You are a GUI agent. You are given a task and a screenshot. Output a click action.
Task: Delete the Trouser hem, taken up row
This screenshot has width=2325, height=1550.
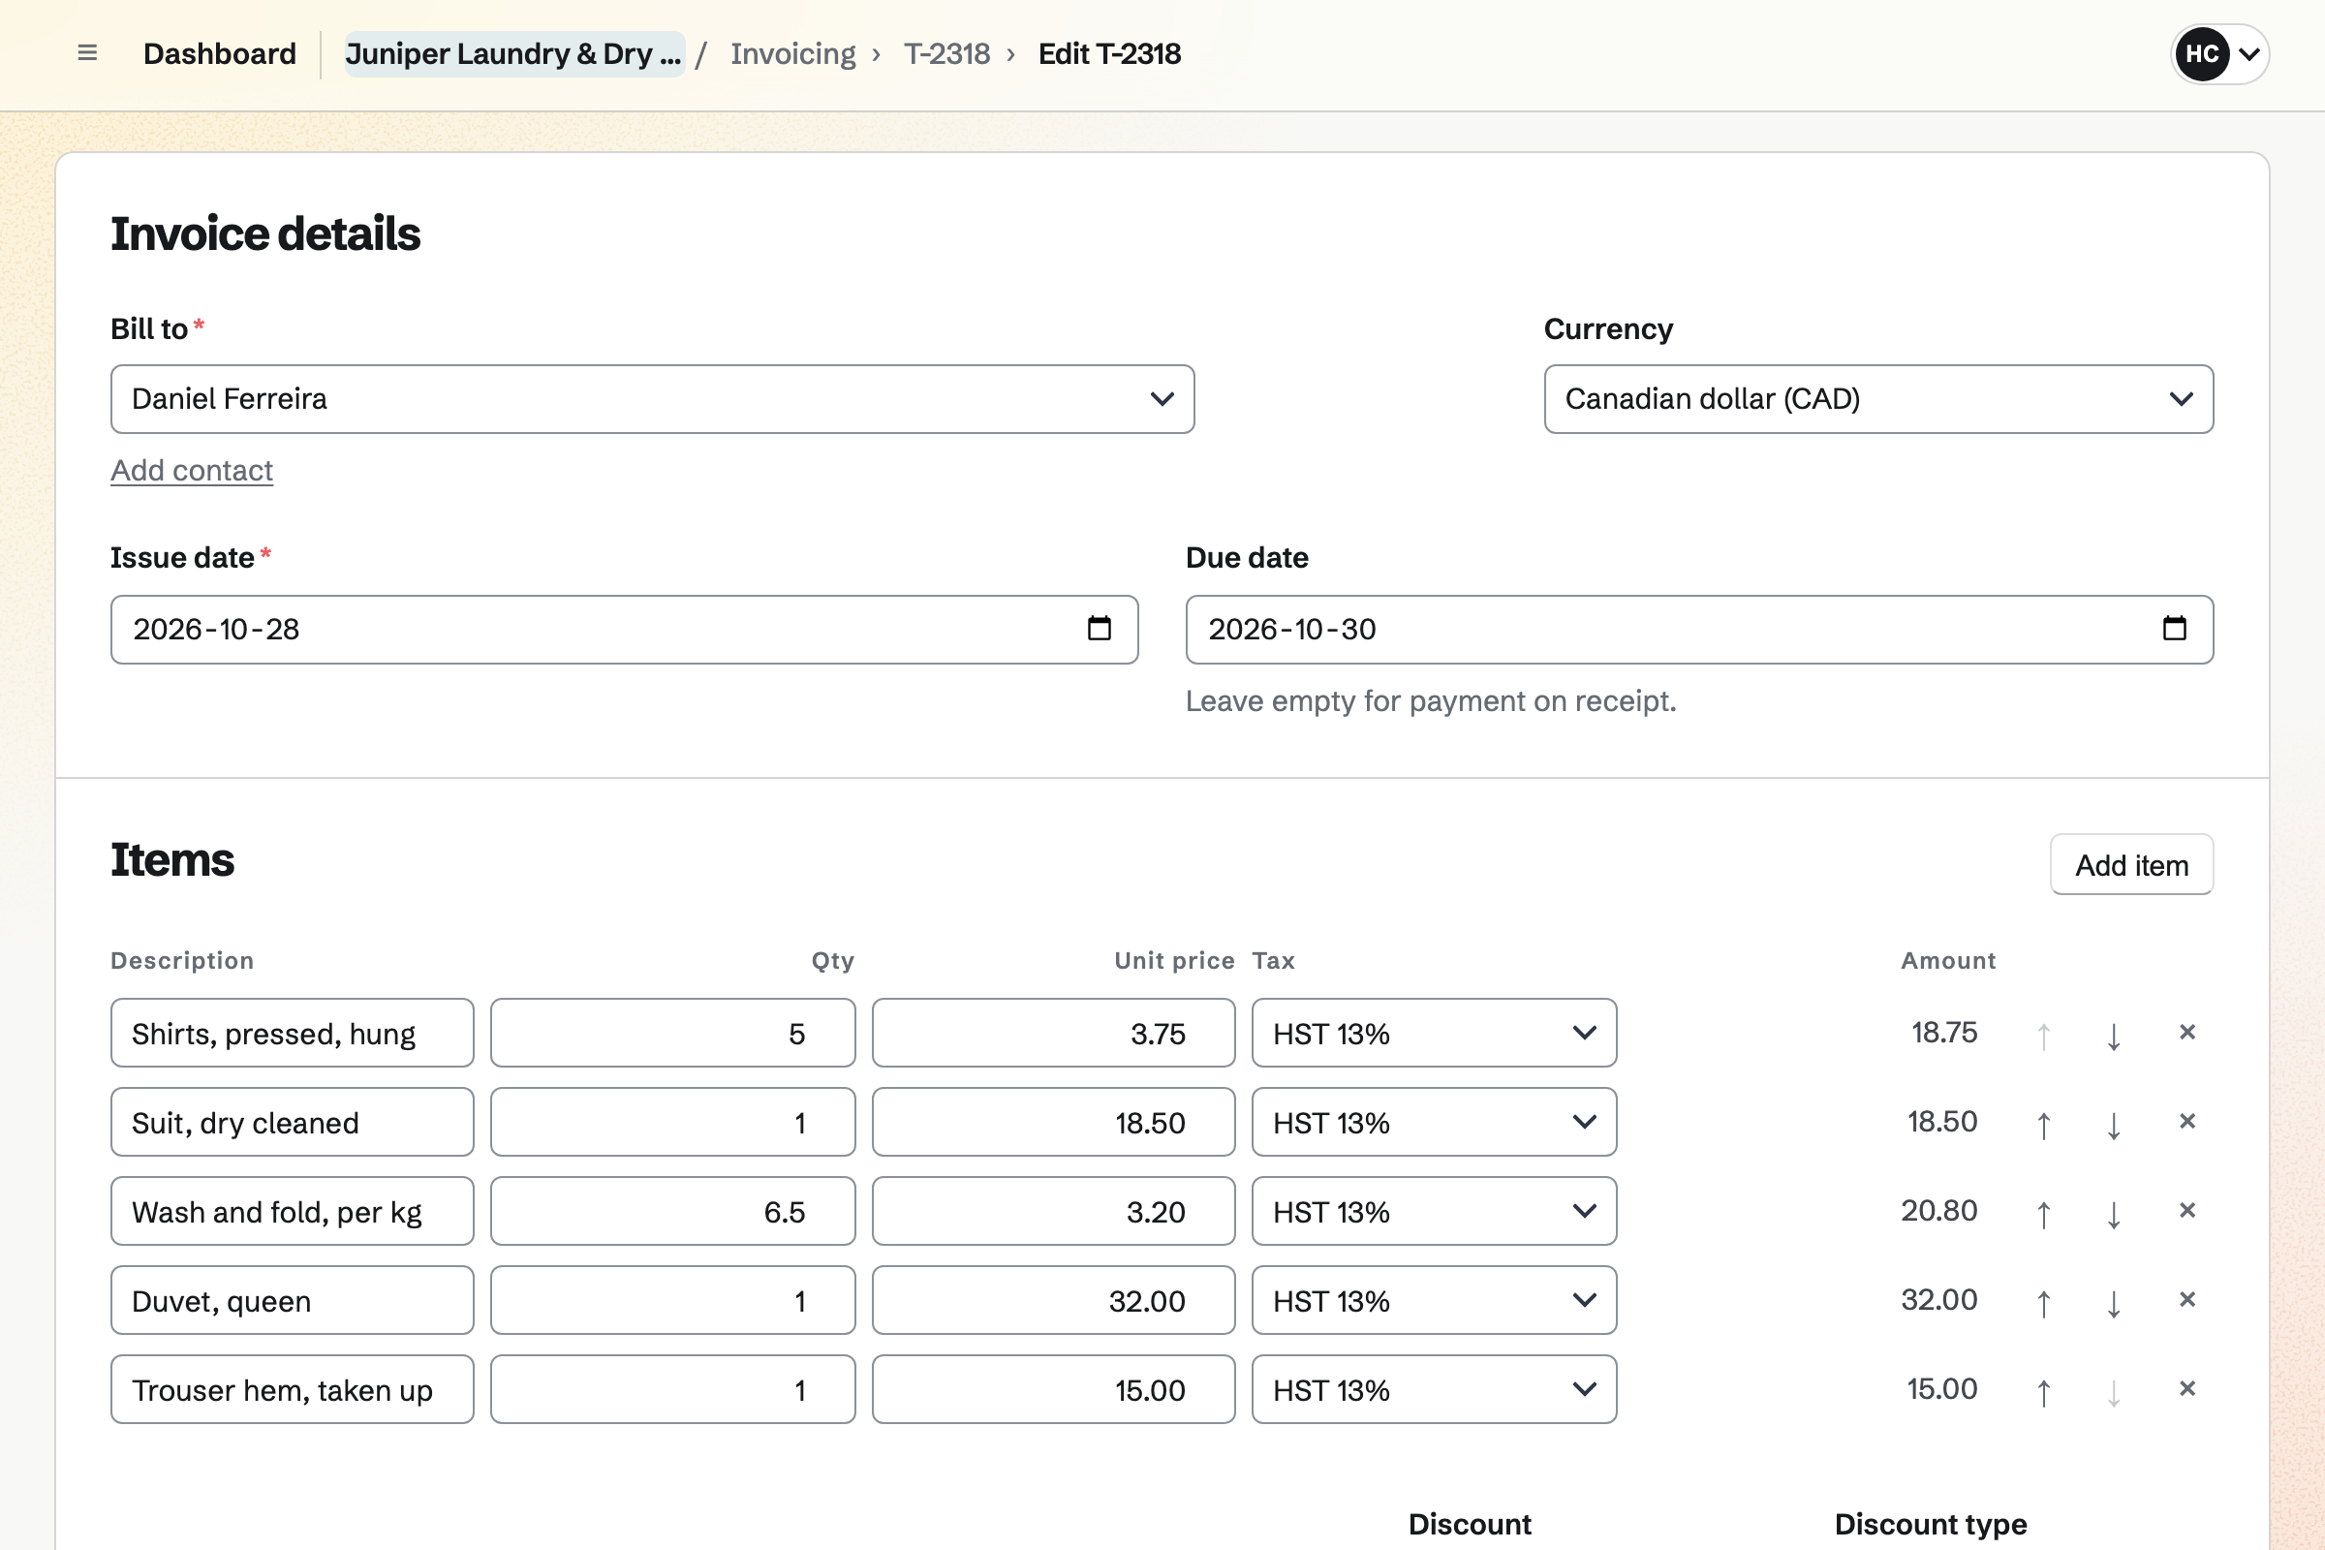click(2186, 1389)
